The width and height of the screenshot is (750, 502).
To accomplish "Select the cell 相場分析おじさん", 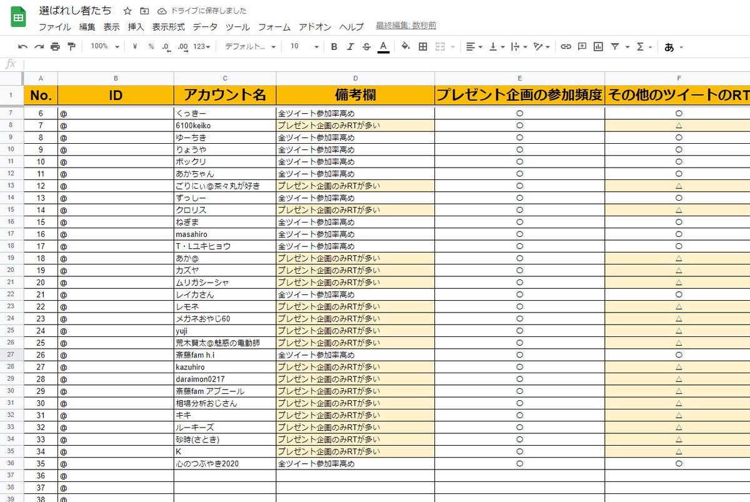I will pyautogui.click(x=225, y=403).
